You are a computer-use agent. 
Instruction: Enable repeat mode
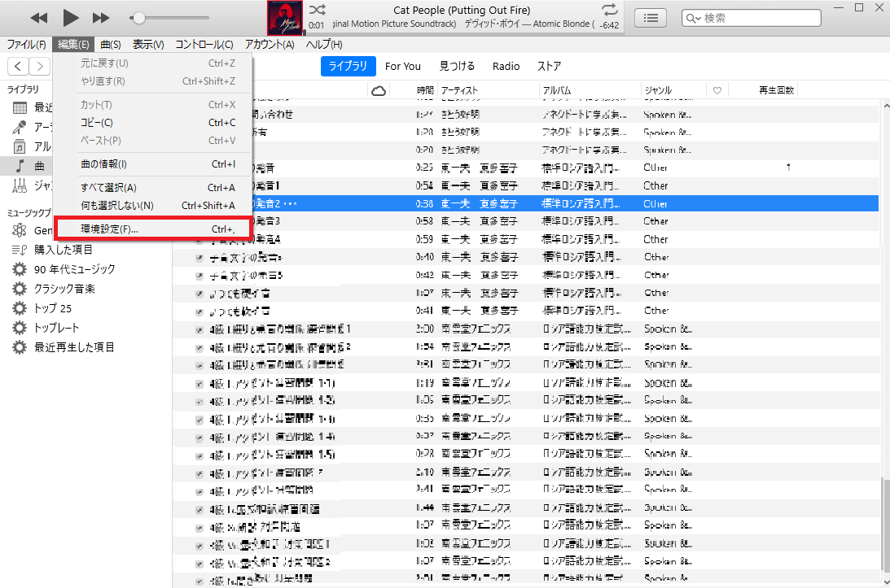608,11
